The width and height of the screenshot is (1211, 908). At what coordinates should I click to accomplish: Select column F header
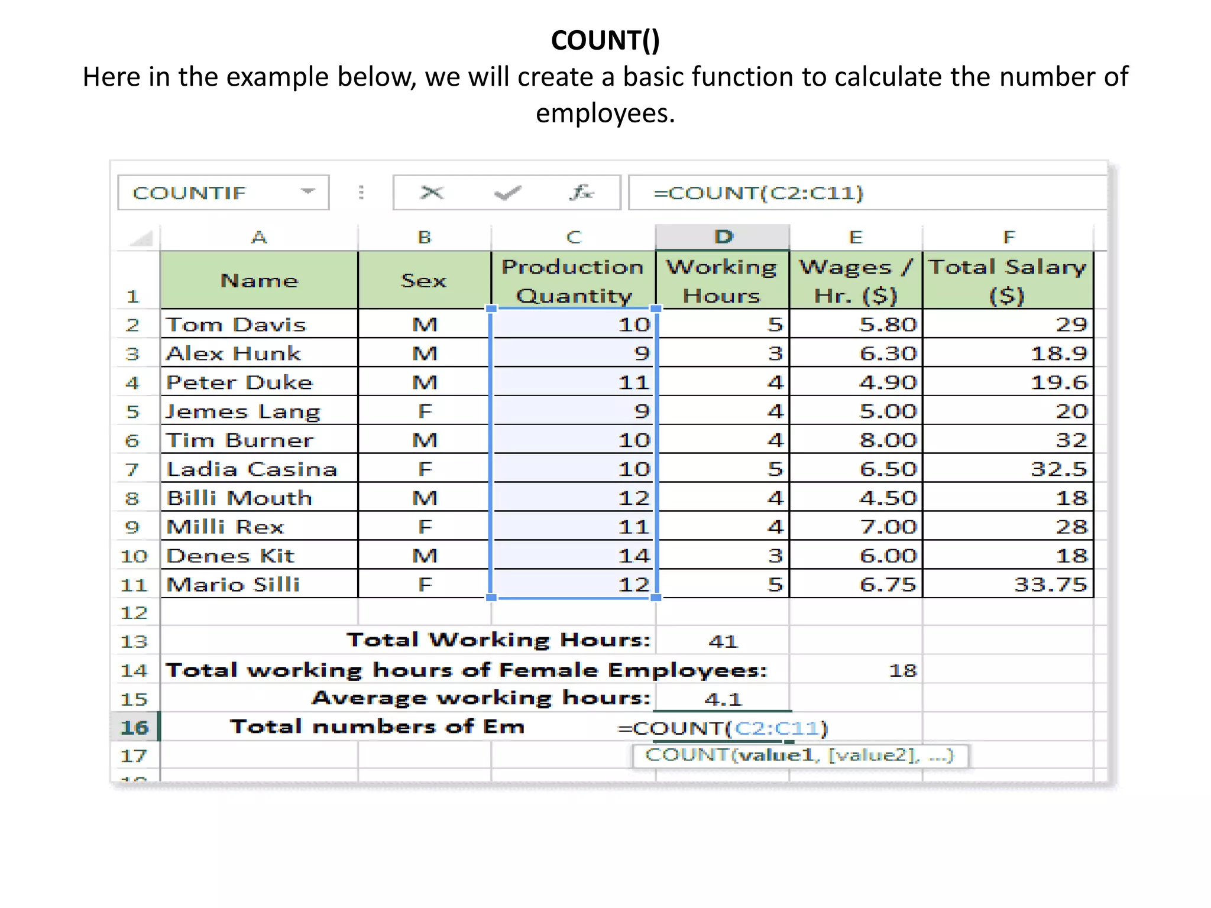(1008, 238)
